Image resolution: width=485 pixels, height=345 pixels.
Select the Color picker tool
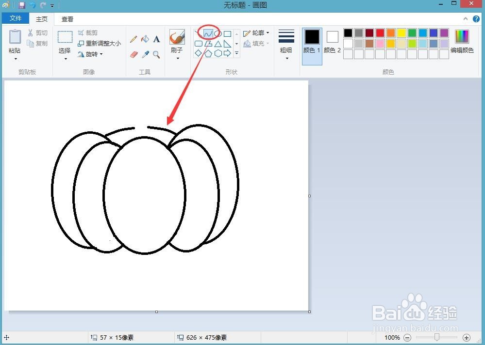146,54
